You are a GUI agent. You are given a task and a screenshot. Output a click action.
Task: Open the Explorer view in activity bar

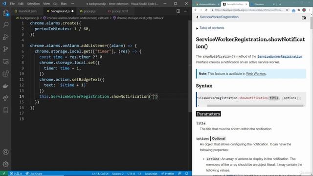pyautogui.click(x=5, y=13)
